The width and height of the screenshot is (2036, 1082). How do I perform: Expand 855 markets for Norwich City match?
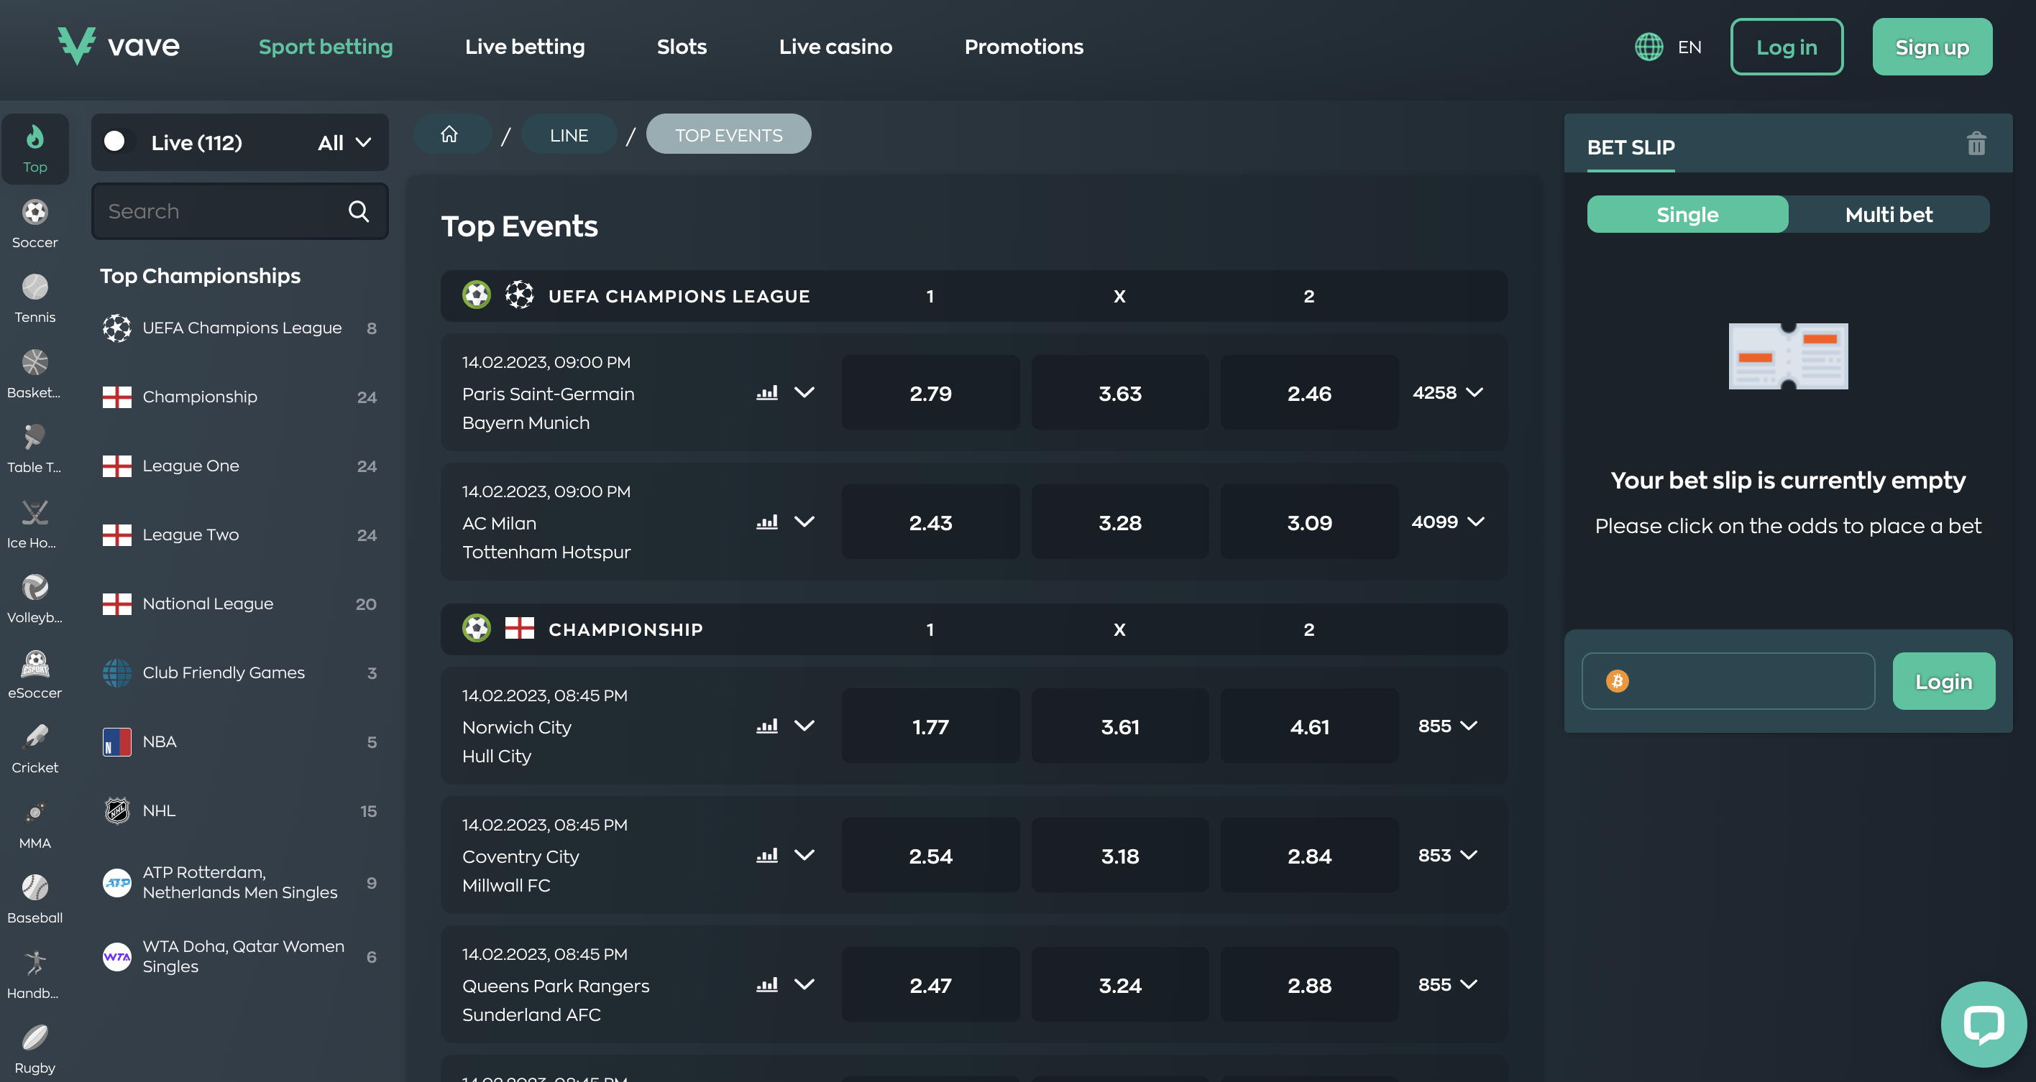(x=1447, y=726)
